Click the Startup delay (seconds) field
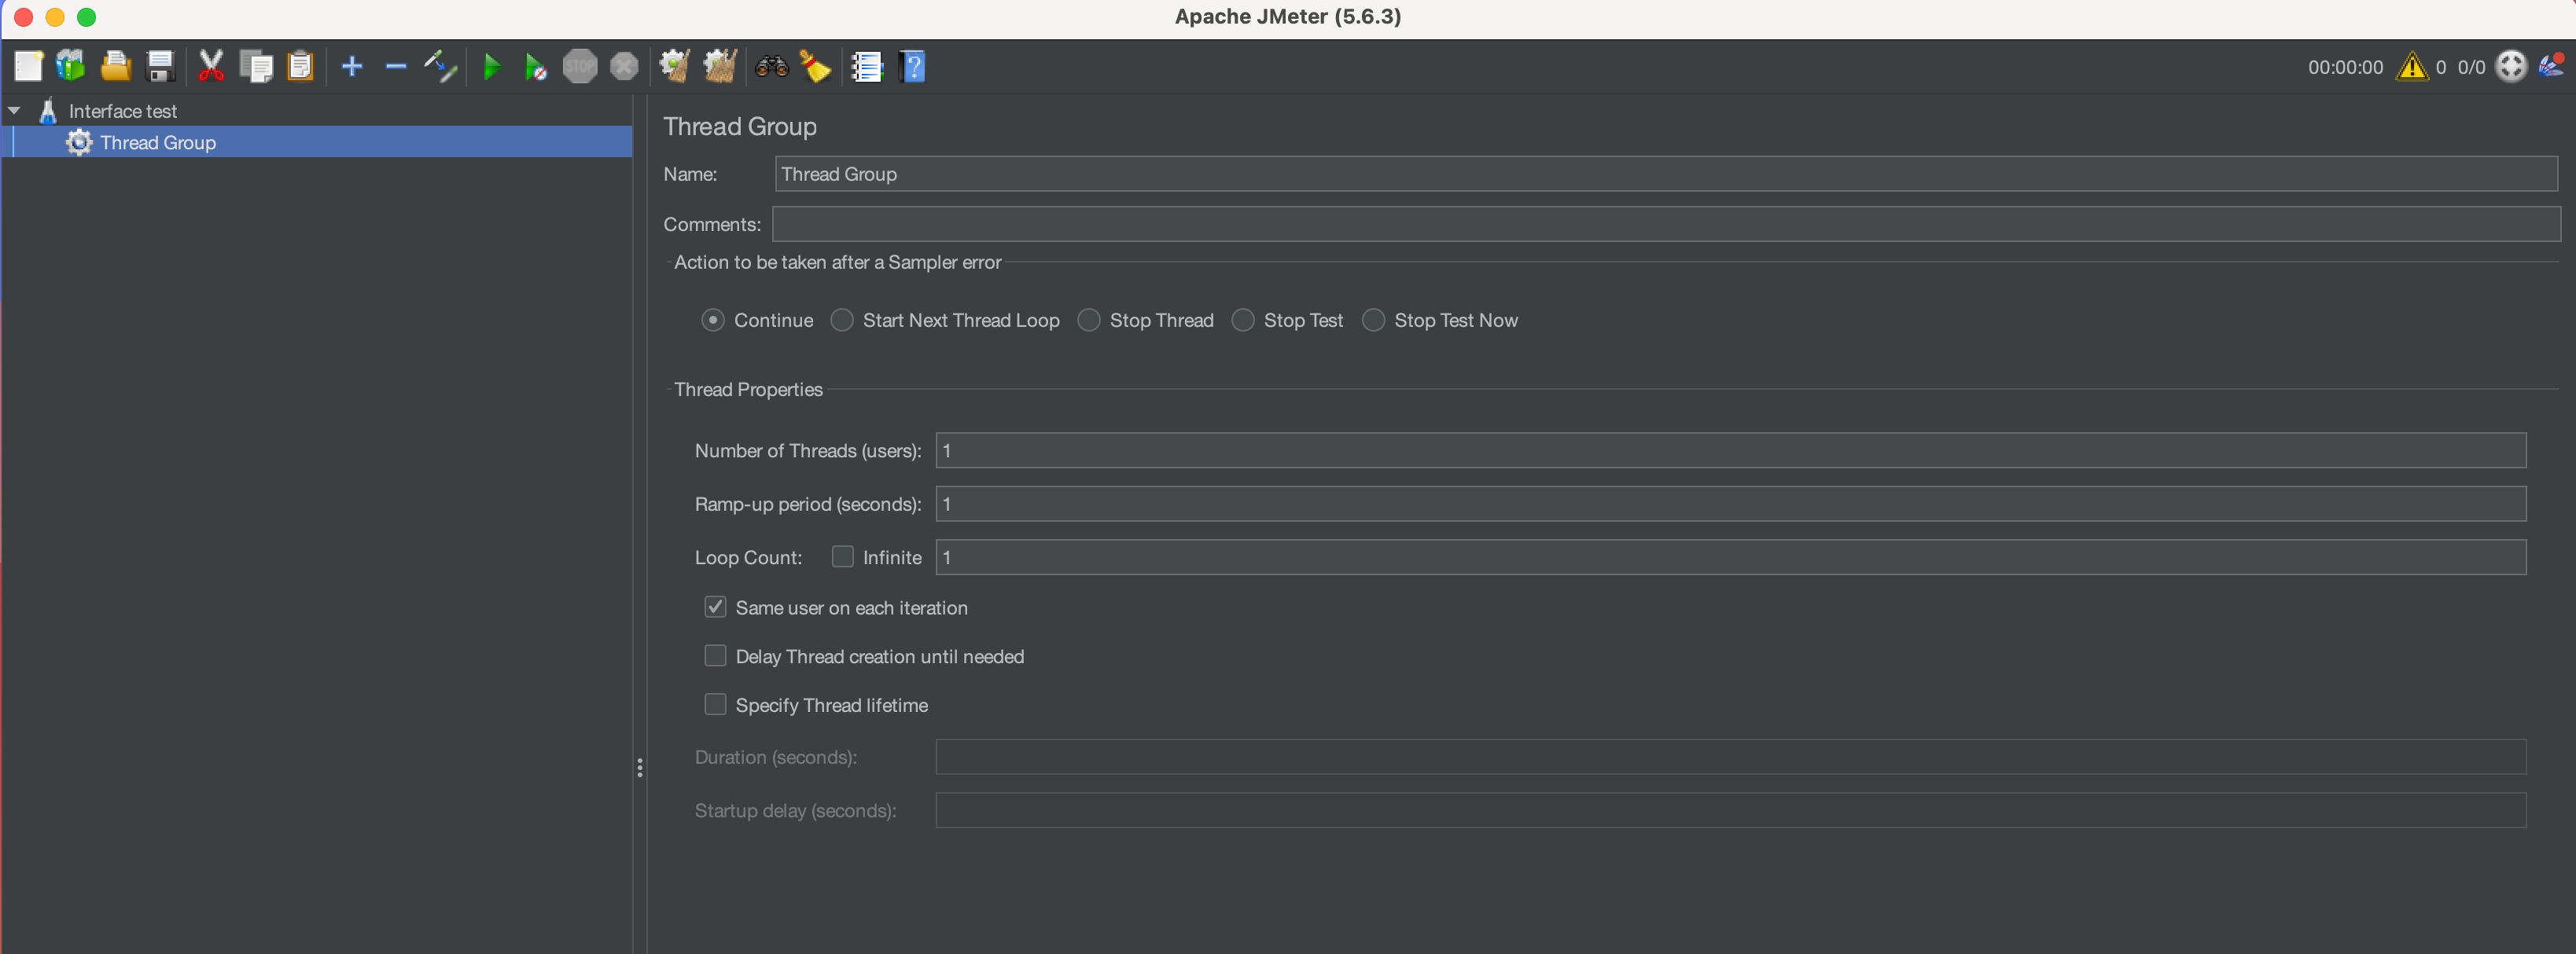Viewport: 2576px width, 954px height. click(x=1731, y=810)
